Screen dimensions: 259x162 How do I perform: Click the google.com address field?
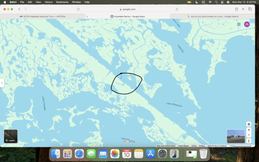point(127,9)
